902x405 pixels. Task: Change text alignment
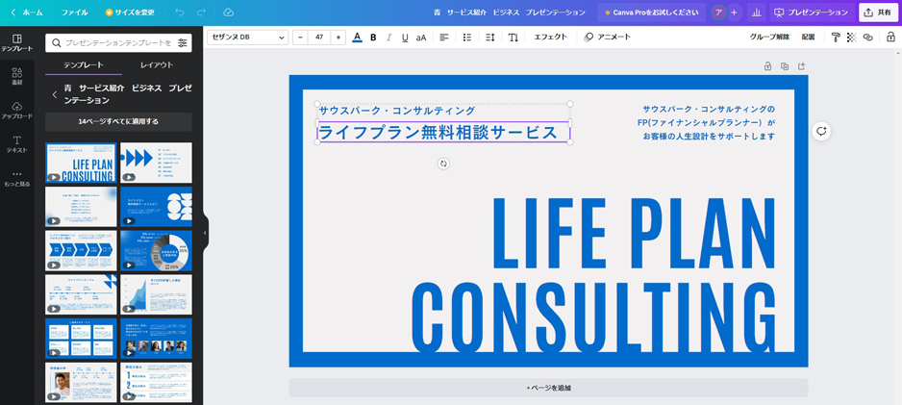[444, 37]
